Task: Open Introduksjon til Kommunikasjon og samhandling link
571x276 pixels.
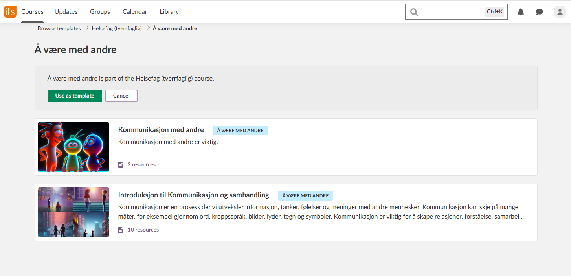Action: (193, 195)
